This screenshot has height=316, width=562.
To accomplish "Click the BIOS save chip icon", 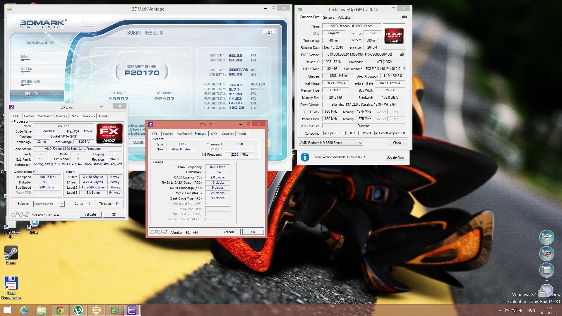I will click(x=402, y=54).
